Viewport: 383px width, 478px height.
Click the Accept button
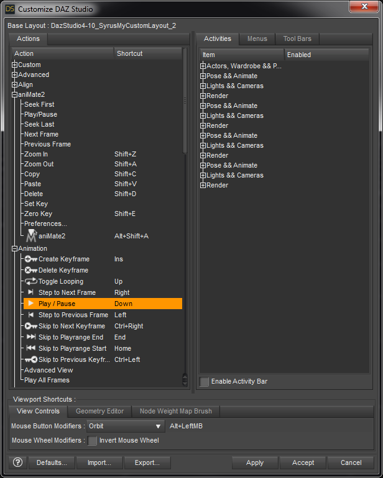pos(303,462)
